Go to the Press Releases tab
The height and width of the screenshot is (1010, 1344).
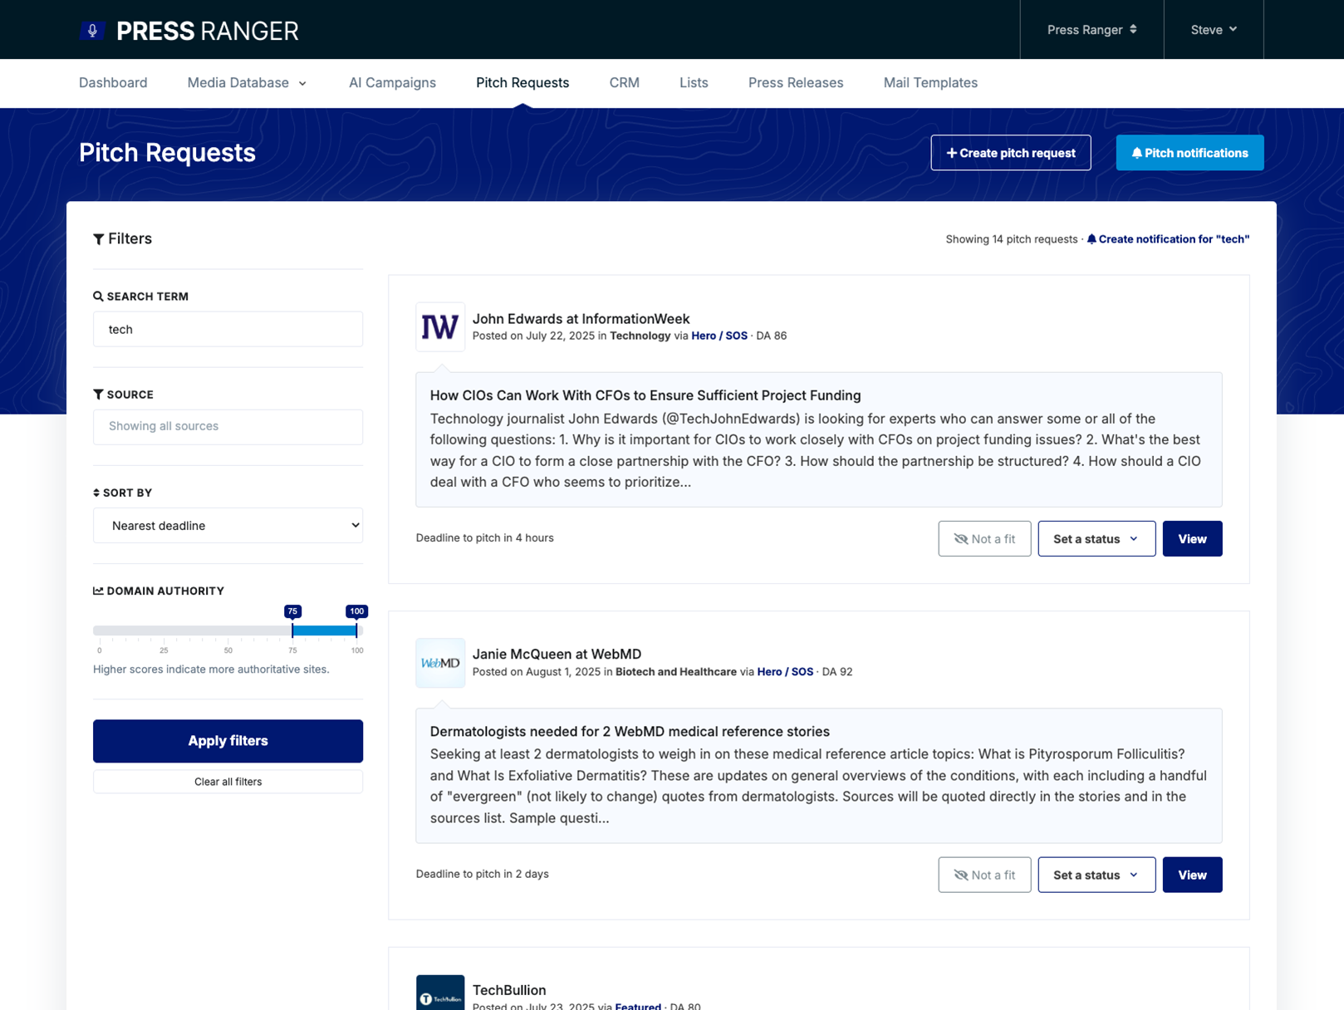pos(796,83)
